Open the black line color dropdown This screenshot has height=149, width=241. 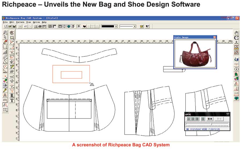[x=116, y=26]
